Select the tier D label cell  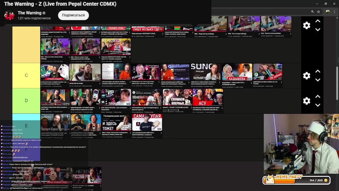(26, 101)
